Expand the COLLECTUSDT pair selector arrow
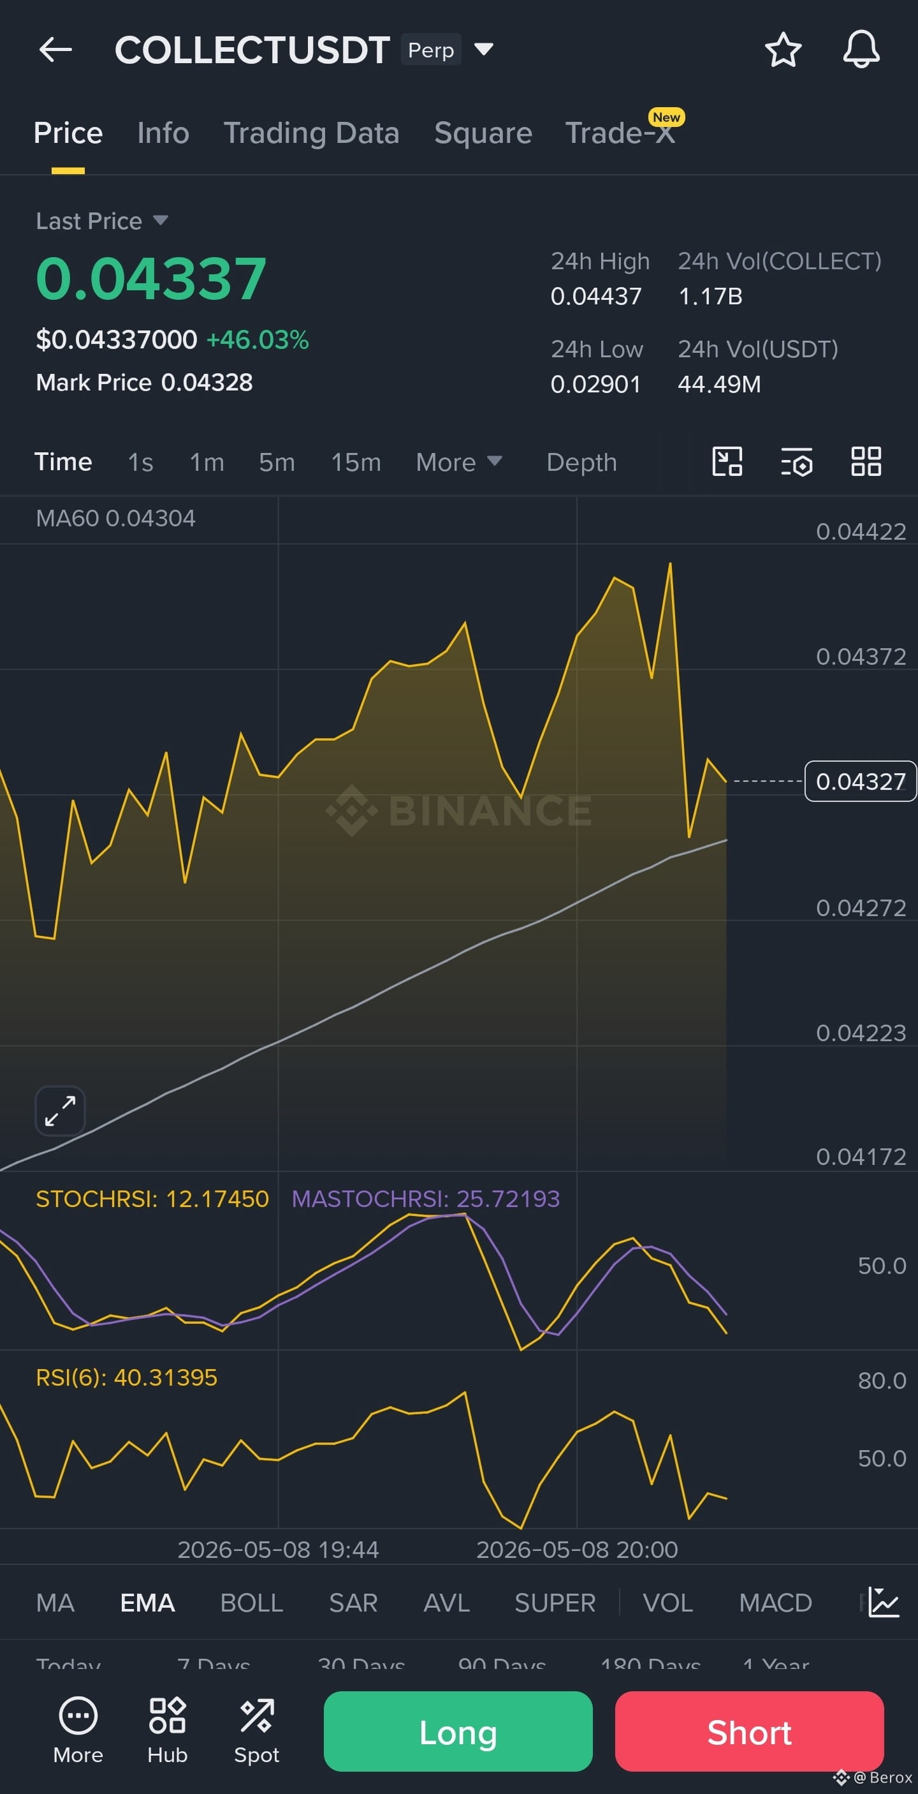Image resolution: width=918 pixels, height=1794 pixels. pos(484,48)
